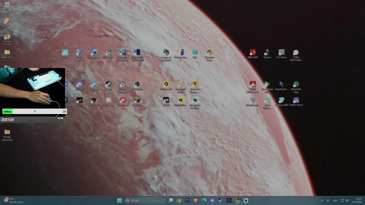The image size is (365, 205).
Task: Select the Modrinth App shortcut
Action: click(x=296, y=87)
